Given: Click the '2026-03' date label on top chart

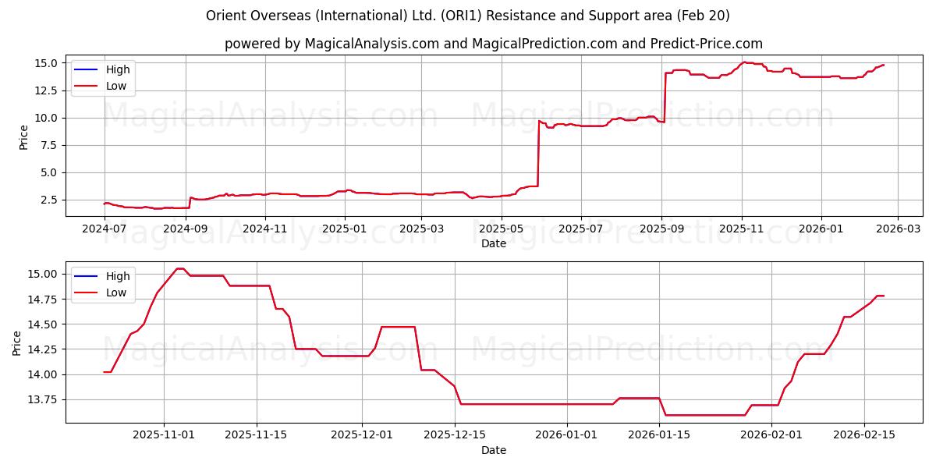Looking at the screenshot, I should point(897,229).
